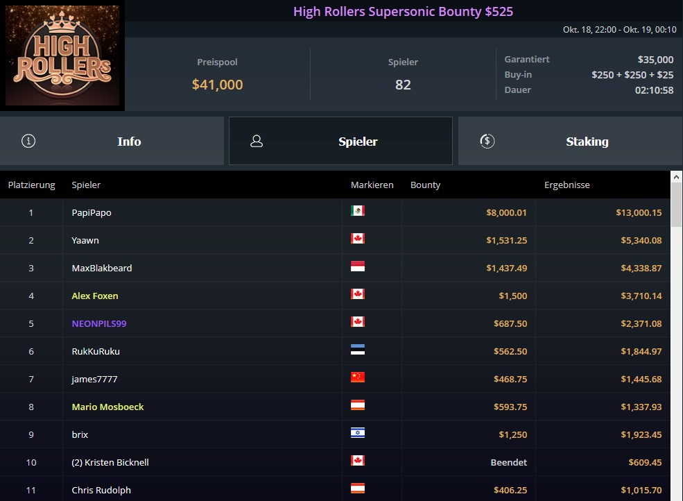Viewport: 683px width, 501px height.
Task: Click the info circle icon
Action: pos(28,141)
